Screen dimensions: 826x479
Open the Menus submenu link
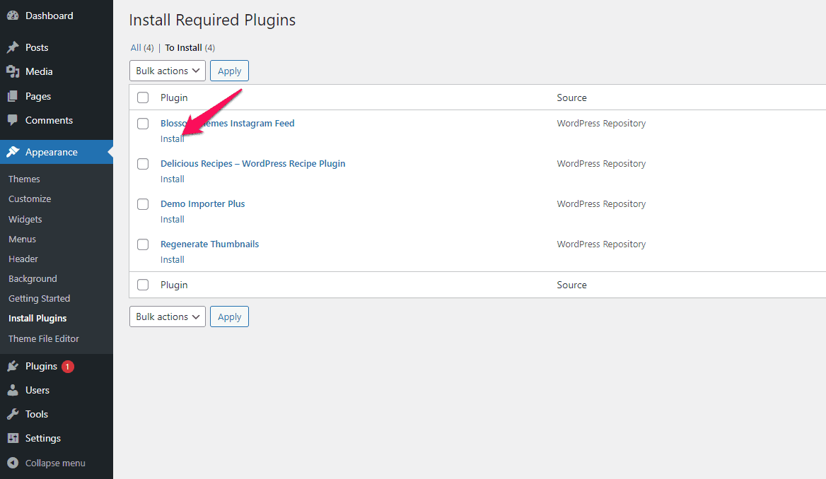tap(22, 239)
